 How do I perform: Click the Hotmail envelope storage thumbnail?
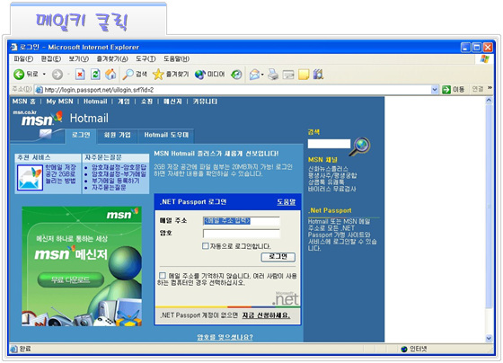coord(30,178)
